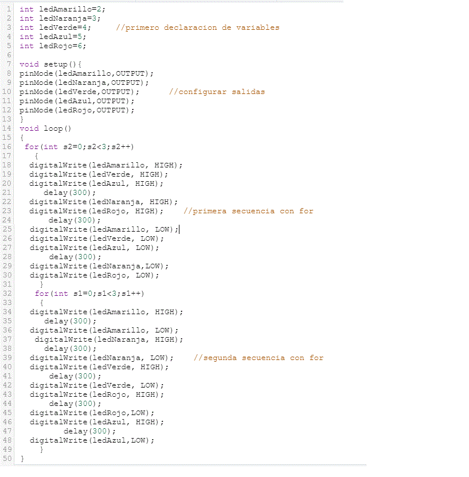
Task: Click line number 1 in the gutter
Action: pos(9,9)
